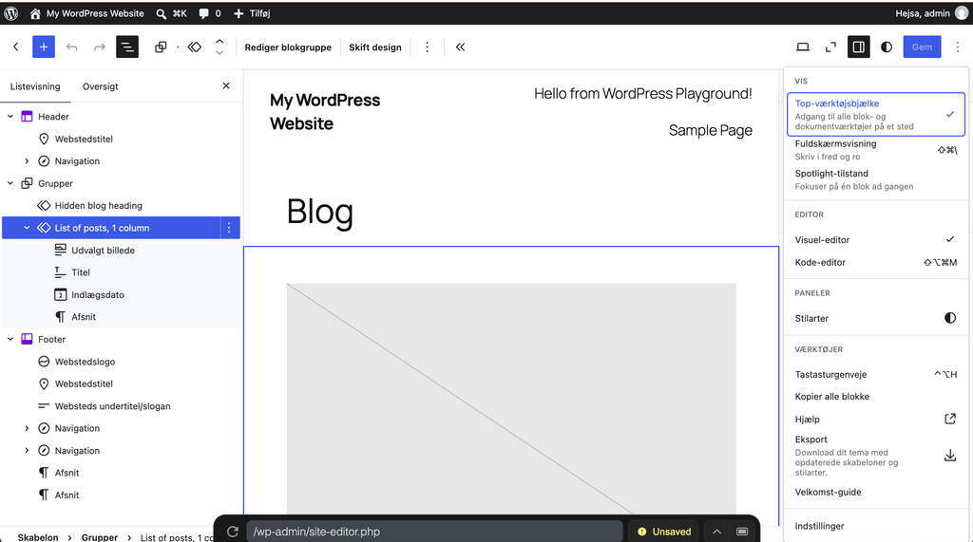Collapse block tools double-chevron icon
The height and width of the screenshot is (542, 973).
461,47
